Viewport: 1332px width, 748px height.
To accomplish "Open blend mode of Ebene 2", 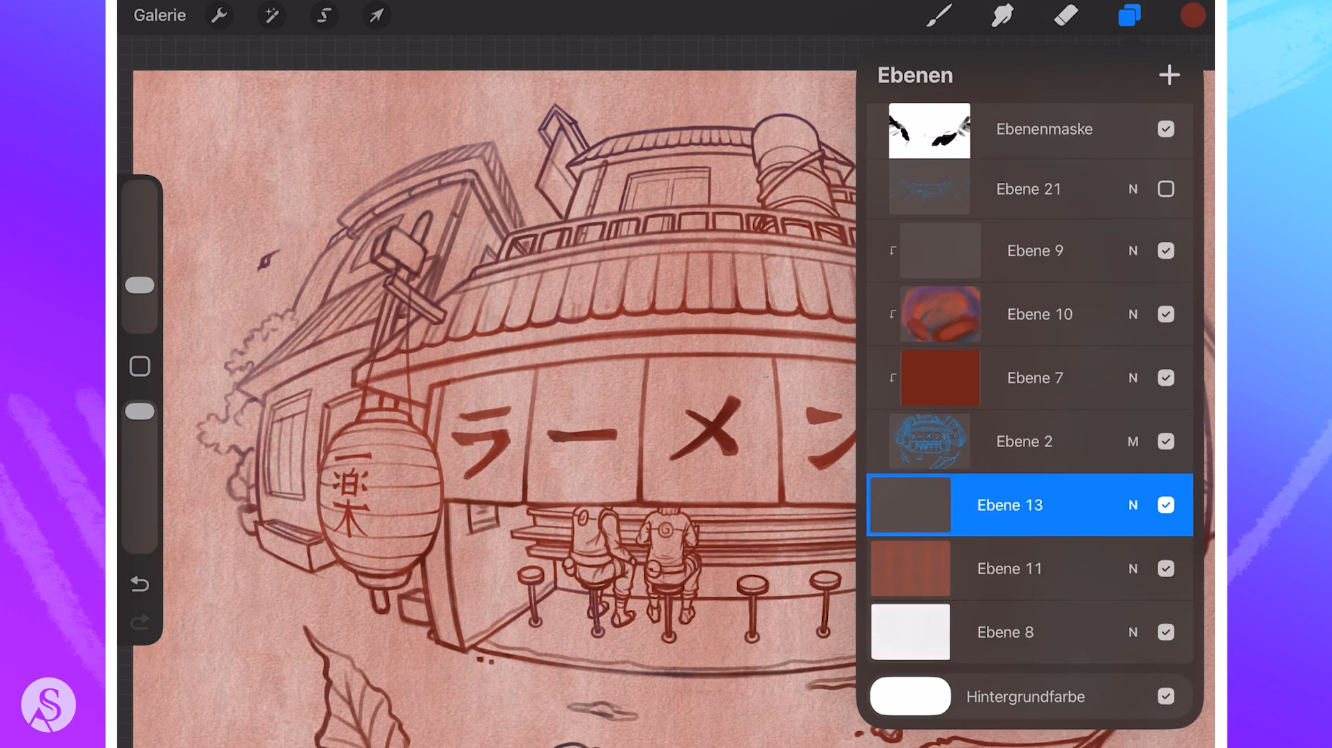I will (x=1133, y=442).
